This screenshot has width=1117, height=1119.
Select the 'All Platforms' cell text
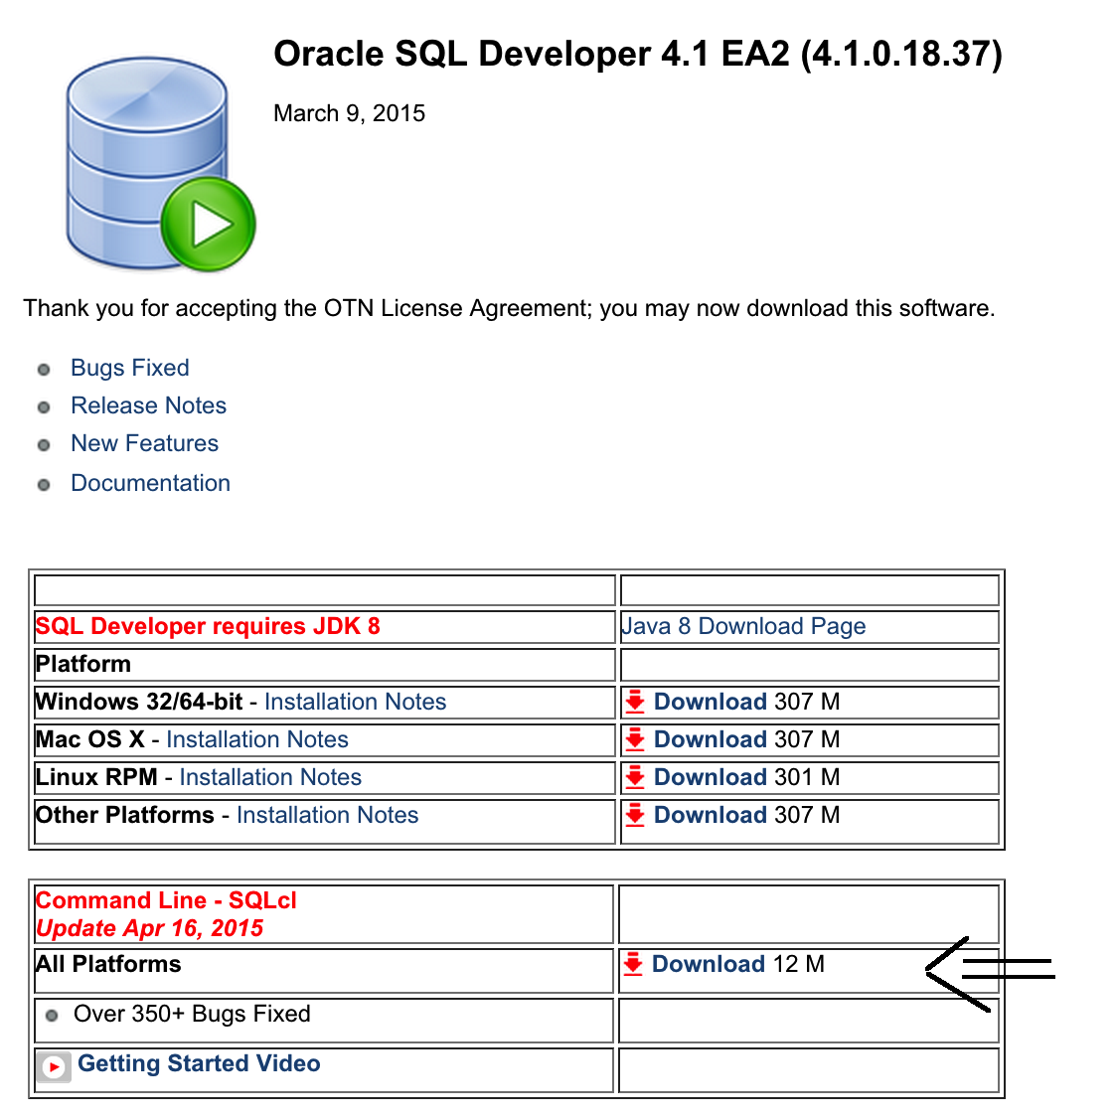point(108,964)
